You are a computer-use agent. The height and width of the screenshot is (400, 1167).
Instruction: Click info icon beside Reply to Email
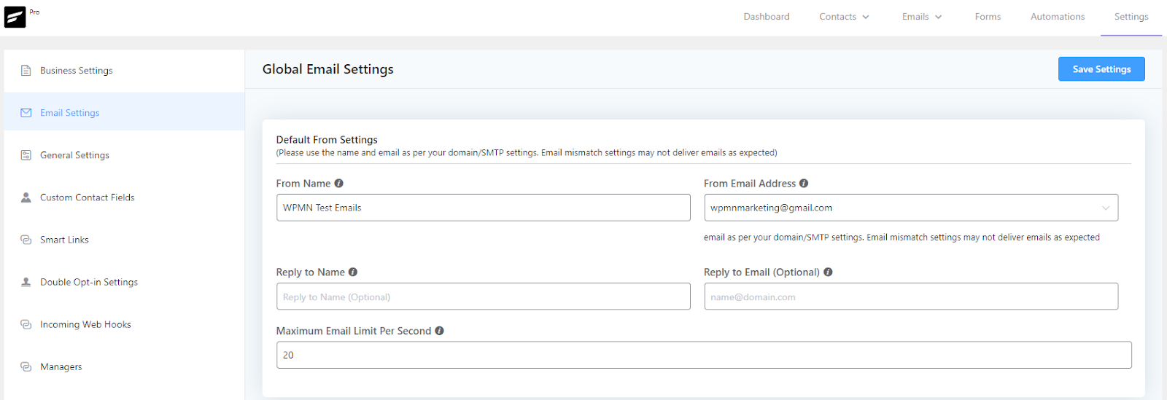tap(828, 272)
